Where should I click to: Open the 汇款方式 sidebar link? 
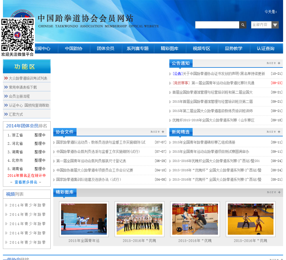(16, 114)
